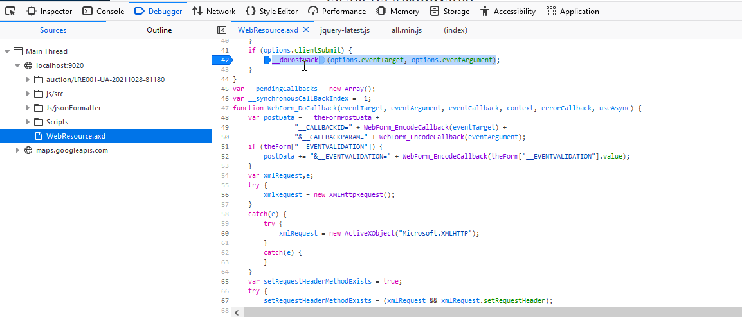
Task: Expand the maps.googleapis.com node arrow
Action: 17,150
